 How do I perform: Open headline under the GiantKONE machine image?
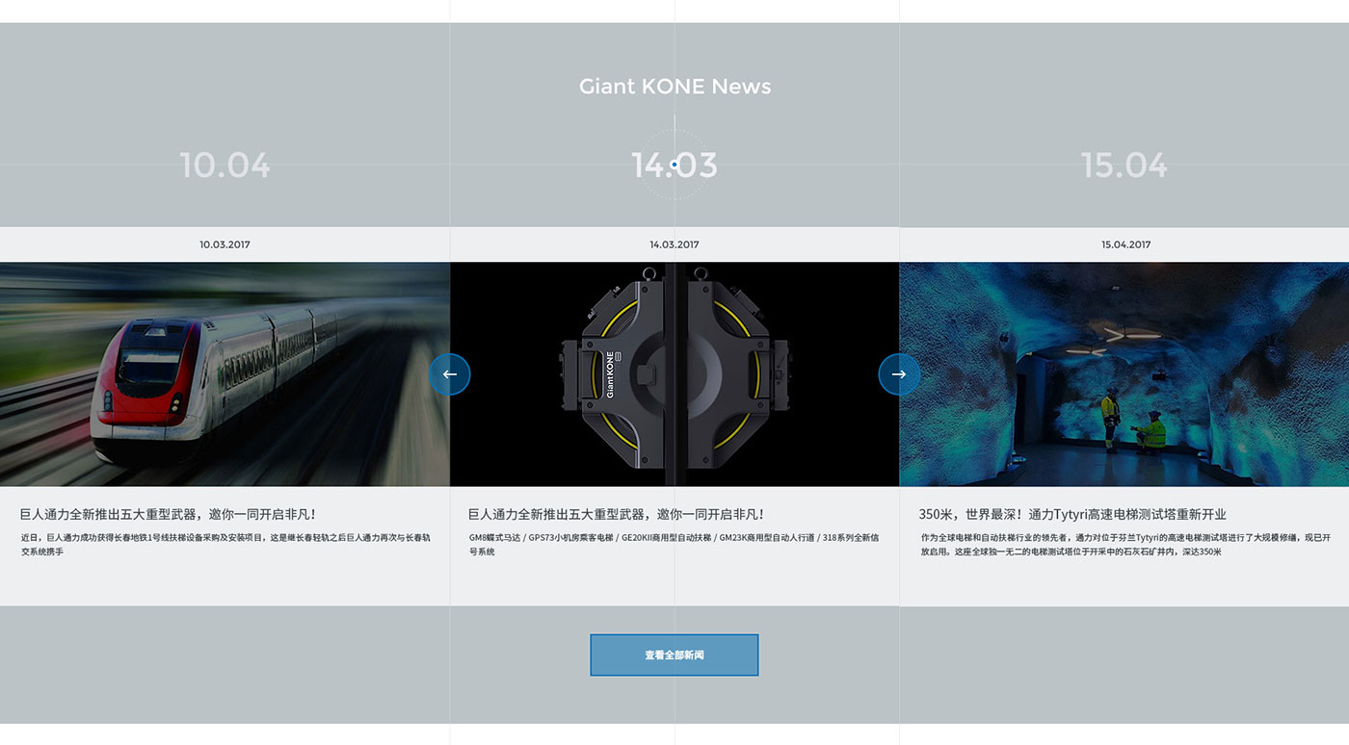point(617,515)
